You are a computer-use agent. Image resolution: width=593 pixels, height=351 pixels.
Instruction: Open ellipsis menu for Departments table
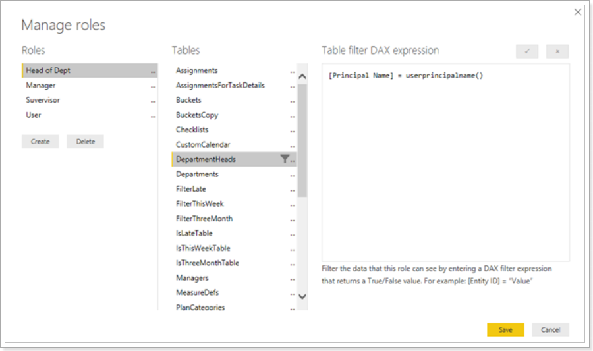coord(293,176)
